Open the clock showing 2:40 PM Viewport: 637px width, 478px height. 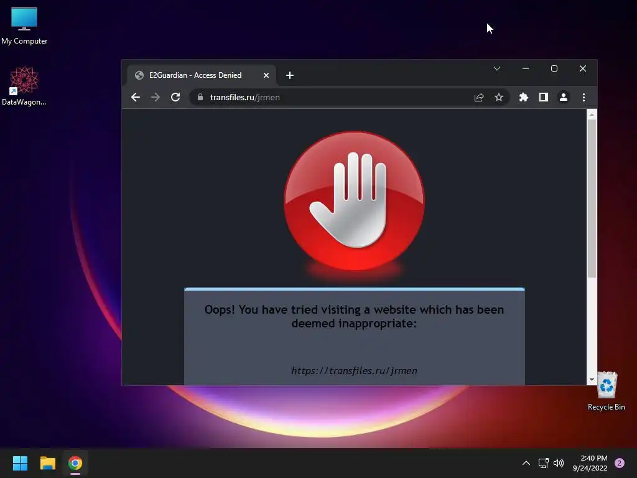pyautogui.click(x=590, y=463)
